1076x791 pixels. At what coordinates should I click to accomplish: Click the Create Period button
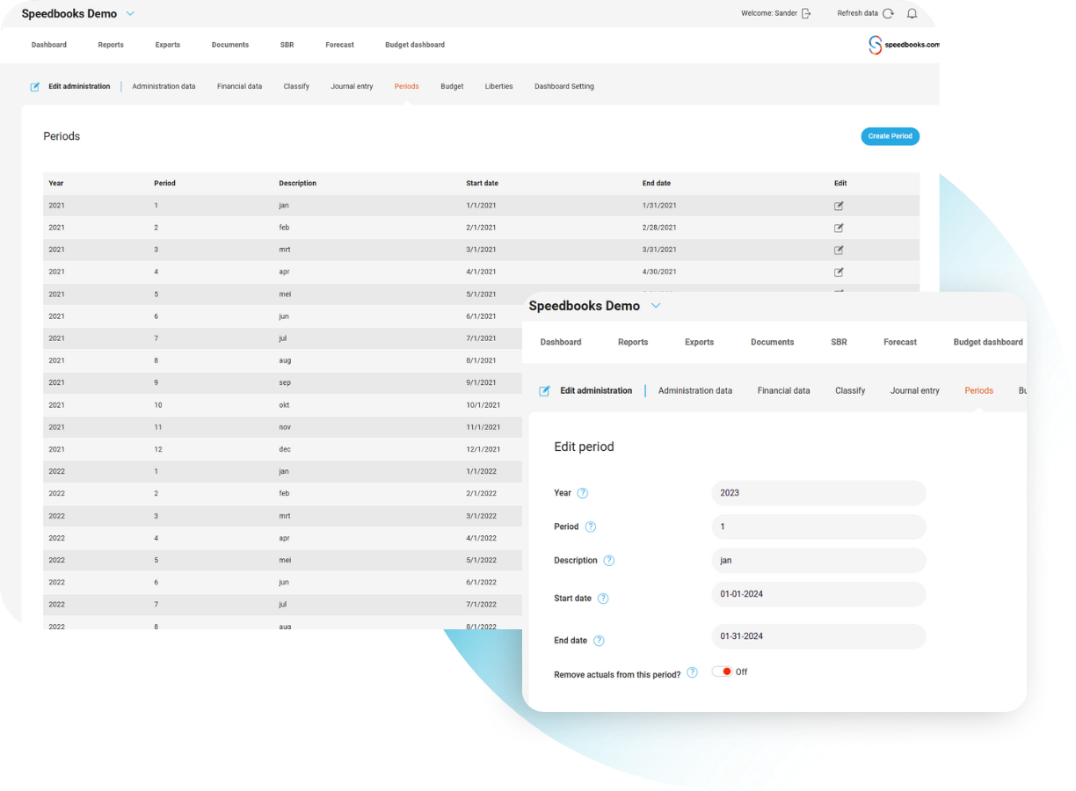coord(890,136)
